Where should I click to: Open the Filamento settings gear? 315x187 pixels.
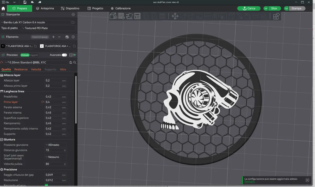tap(73, 37)
